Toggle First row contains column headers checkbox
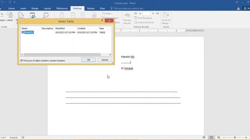Image resolution: width=250 pixels, height=140 pixels. [21, 61]
